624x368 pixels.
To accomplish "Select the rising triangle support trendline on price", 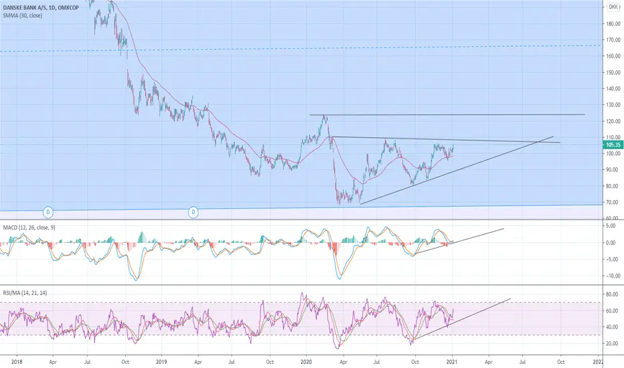I will pyautogui.click(x=457, y=170).
